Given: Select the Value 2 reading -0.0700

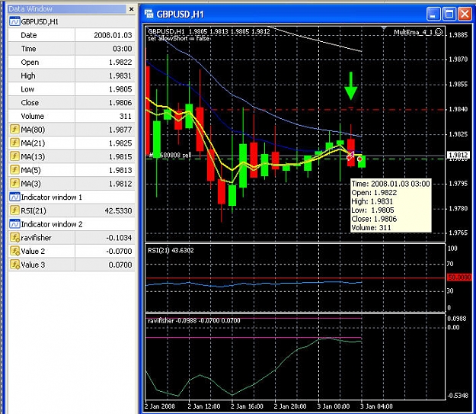Looking at the screenshot, I should pyautogui.click(x=119, y=251).
